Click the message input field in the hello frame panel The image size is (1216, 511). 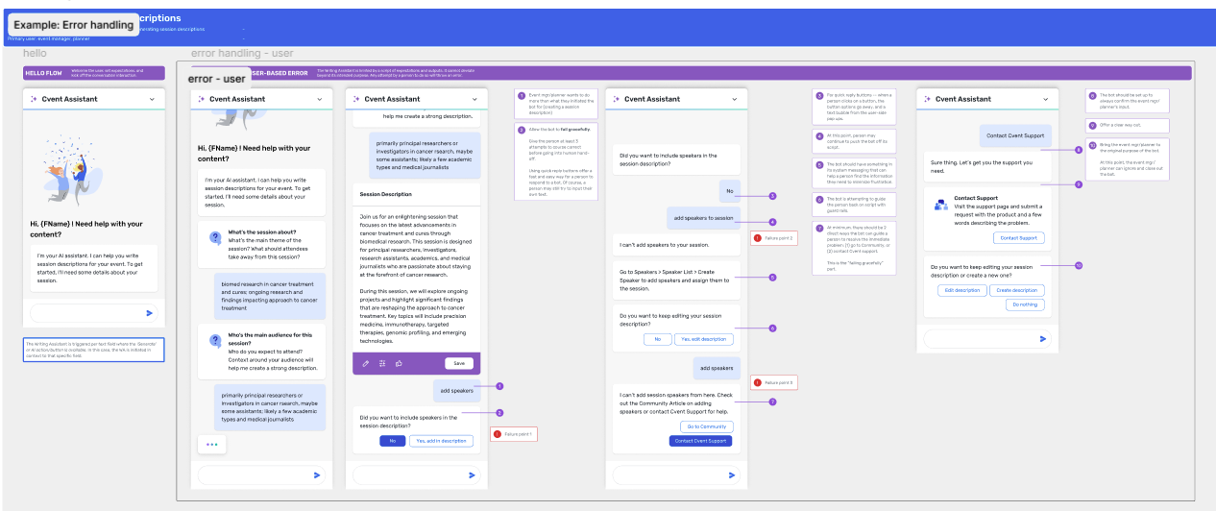pos(94,313)
